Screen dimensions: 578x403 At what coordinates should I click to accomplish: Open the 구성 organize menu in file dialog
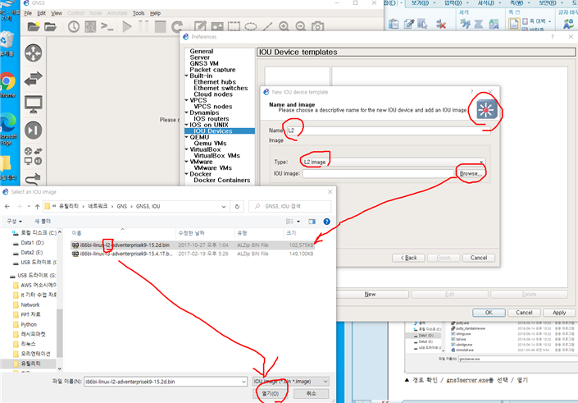pyautogui.click(x=14, y=221)
